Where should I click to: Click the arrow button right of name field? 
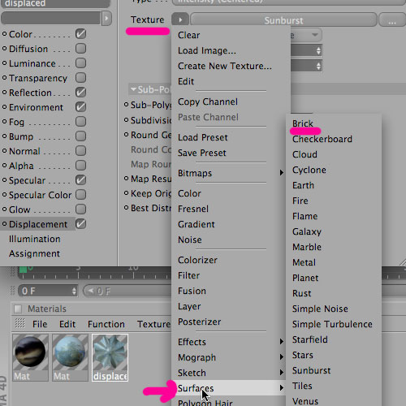click(x=106, y=19)
